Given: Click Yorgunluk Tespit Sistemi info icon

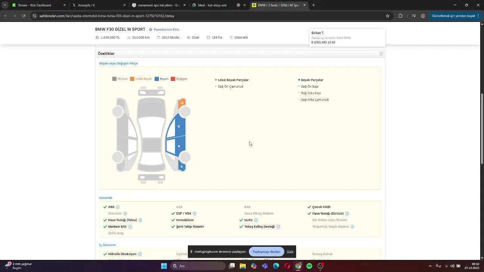Looking at the screenshot, I should (352, 227).
